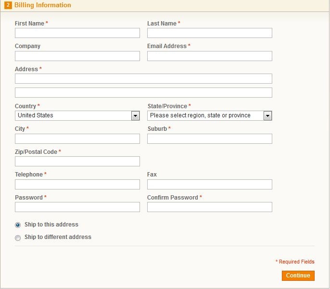Select the United States country combo box

pos(77,116)
